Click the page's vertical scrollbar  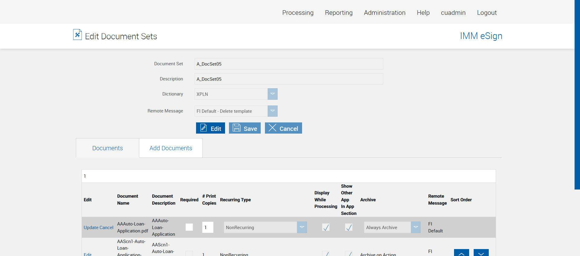(x=577, y=95)
